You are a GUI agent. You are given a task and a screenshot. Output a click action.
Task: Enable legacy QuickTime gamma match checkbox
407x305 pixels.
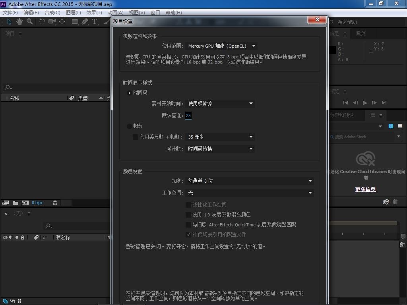(x=188, y=225)
